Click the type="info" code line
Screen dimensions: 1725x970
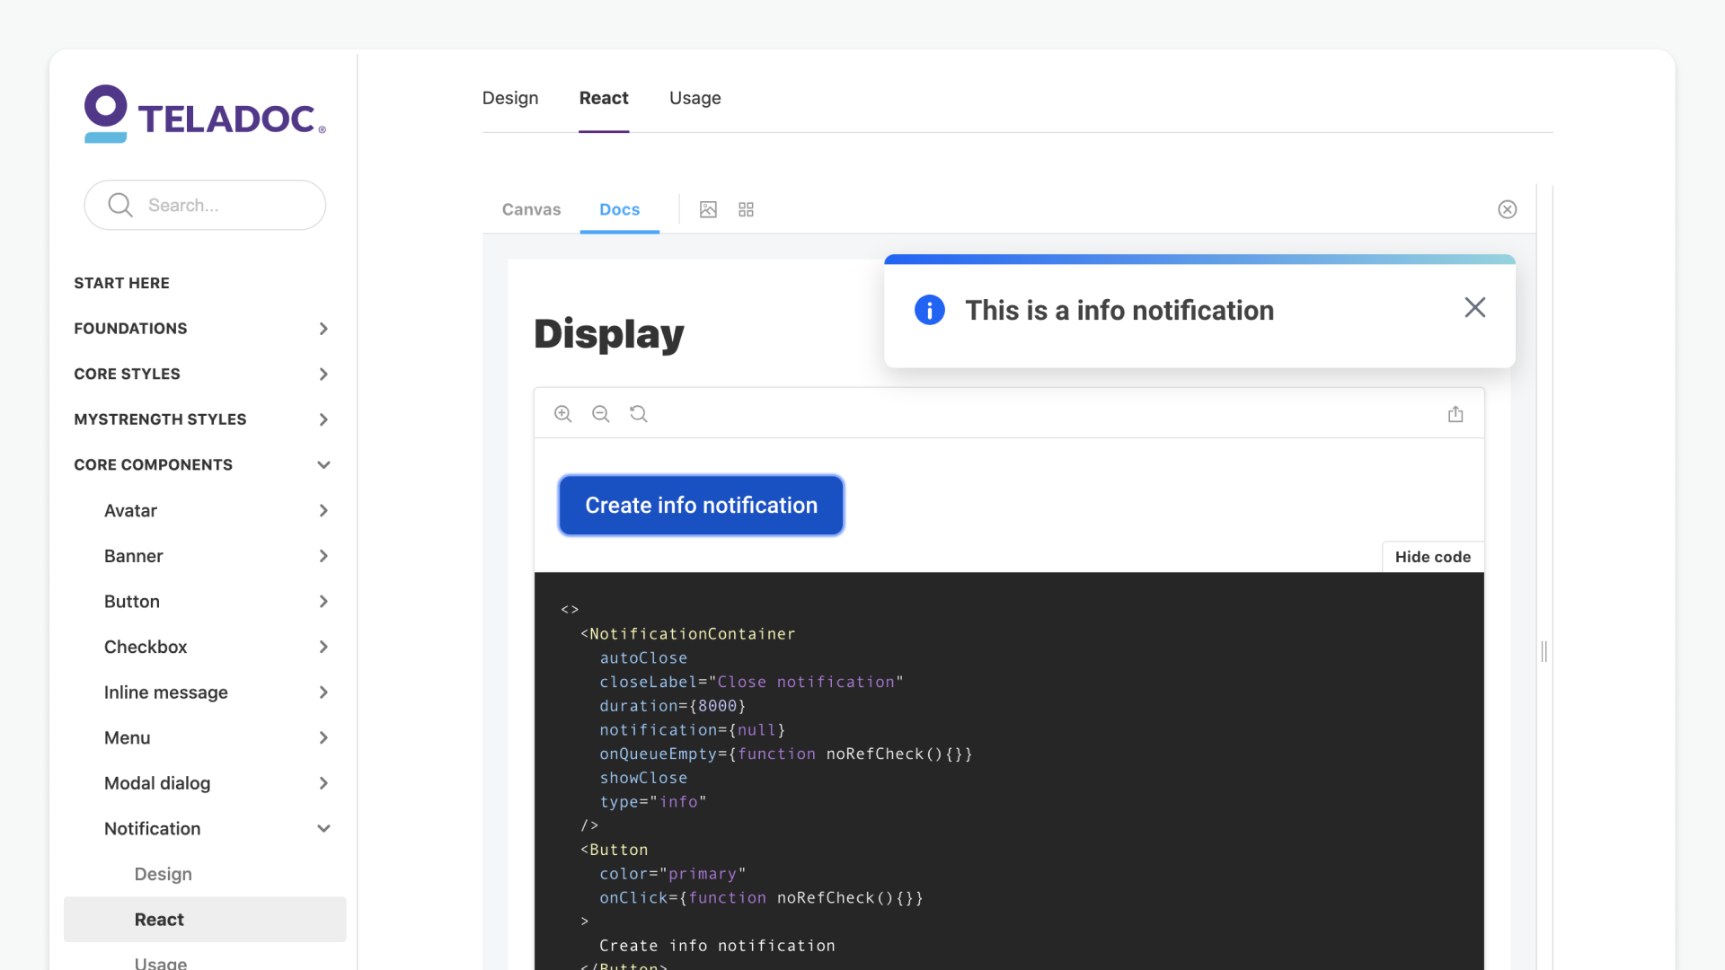pyautogui.click(x=653, y=802)
